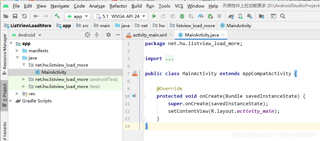Open the Project panel gear settings
Image resolution: width=320 pixels, height=141 pixels.
pos(109,35)
